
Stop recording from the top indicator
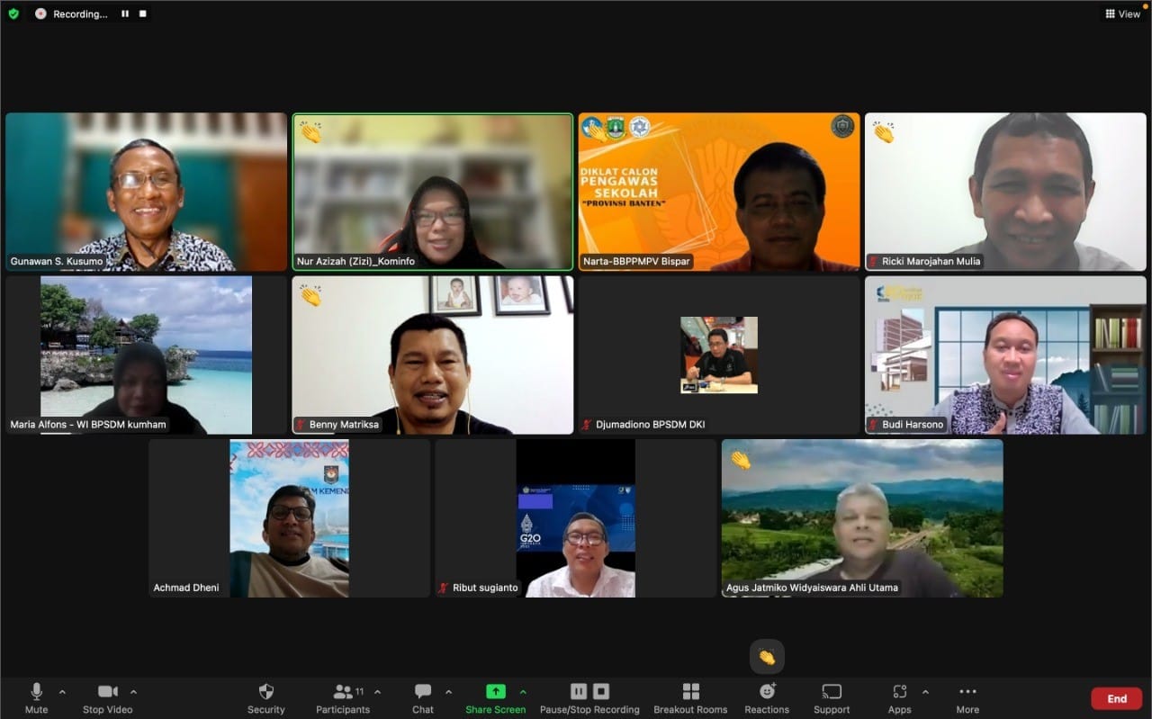coord(142,13)
